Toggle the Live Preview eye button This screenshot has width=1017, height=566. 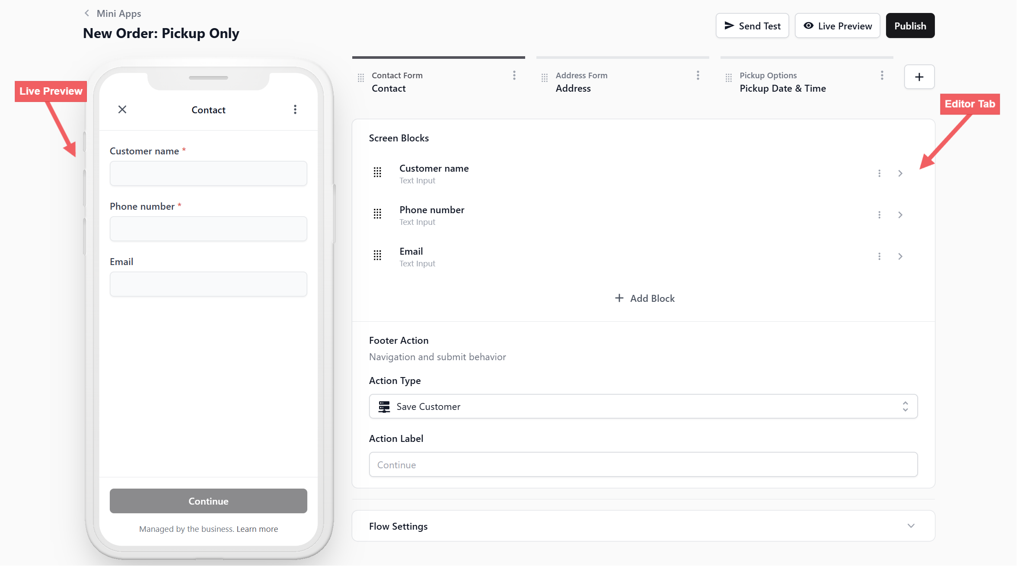coord(837,26)
